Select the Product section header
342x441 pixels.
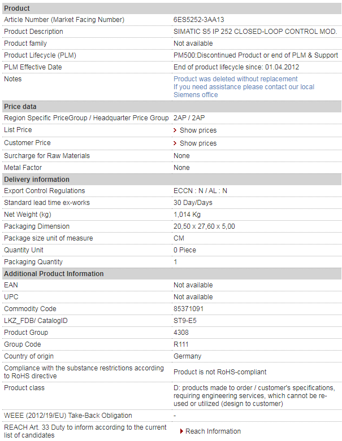(x=172, y=8)
